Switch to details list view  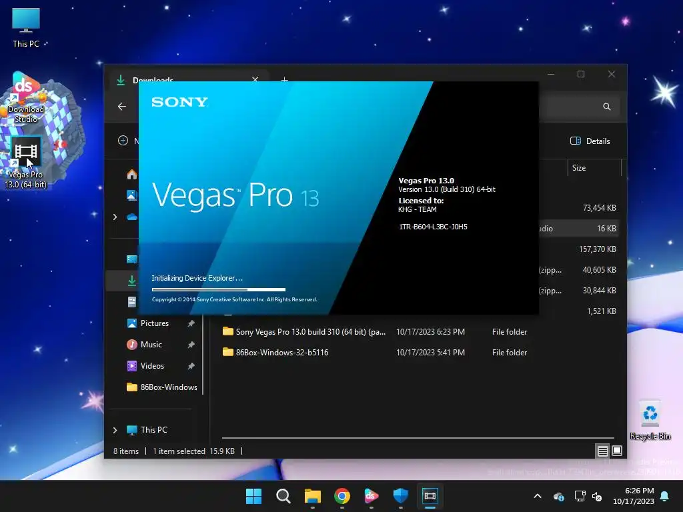[602, 451]
